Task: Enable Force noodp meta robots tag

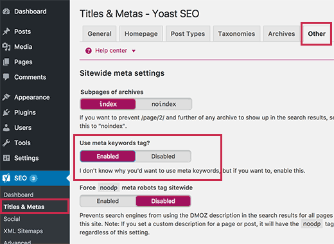Action: (108, 201)
